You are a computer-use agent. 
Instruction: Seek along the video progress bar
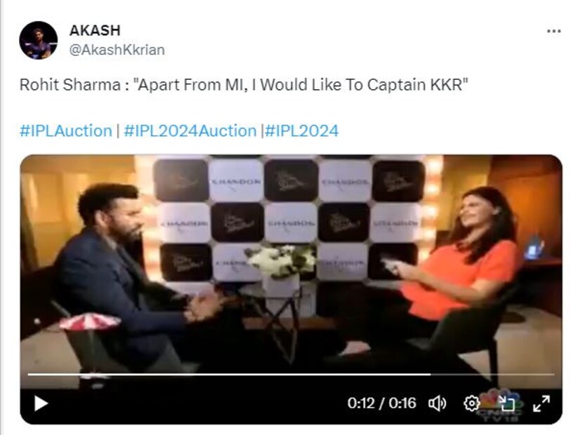291,374
